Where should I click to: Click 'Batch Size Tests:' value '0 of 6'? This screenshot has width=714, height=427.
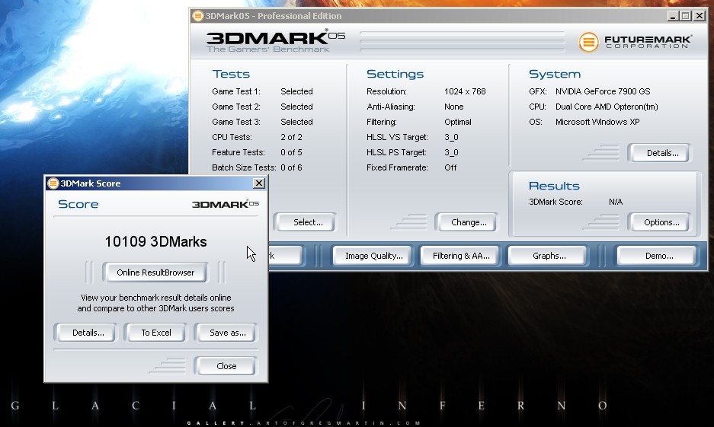[291, 167]
